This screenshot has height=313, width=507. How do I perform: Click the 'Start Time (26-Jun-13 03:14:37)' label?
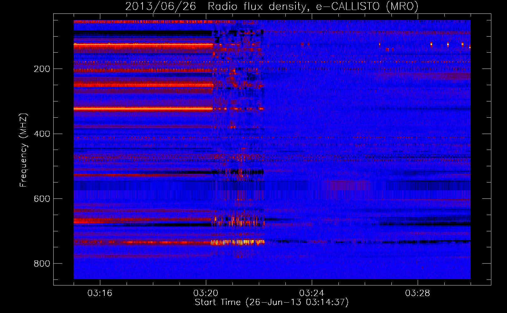pyautogui.click(x=272, y=302)
